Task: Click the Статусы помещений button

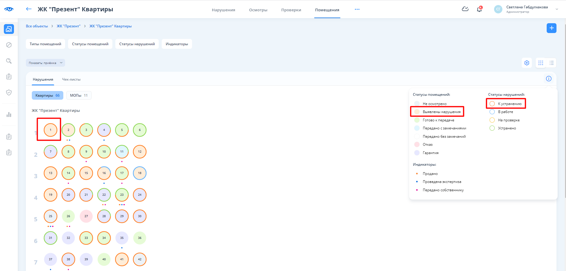Action: [x=90, y=44]
